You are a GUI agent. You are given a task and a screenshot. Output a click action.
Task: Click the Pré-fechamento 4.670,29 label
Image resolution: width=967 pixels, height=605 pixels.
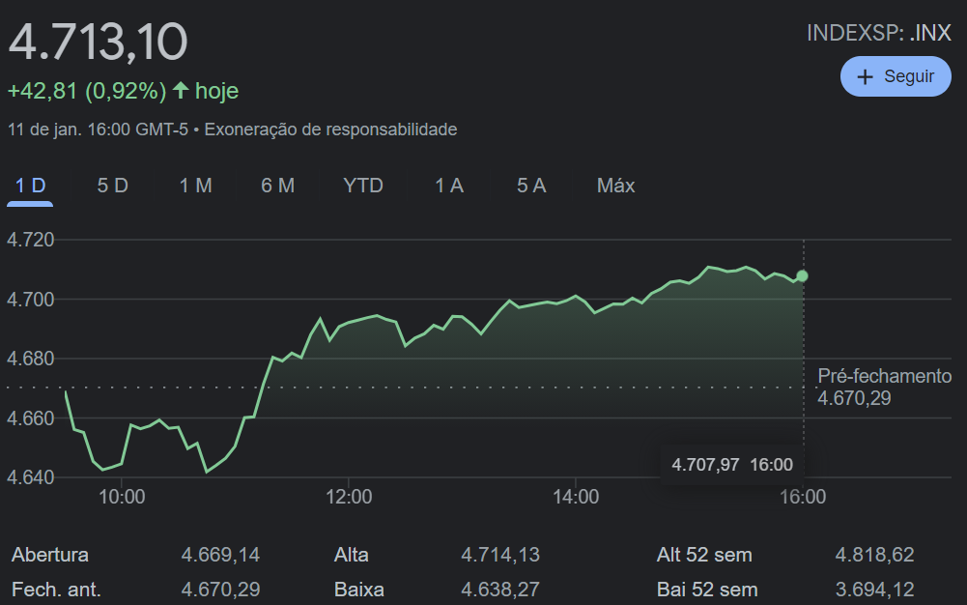[884, 387]
